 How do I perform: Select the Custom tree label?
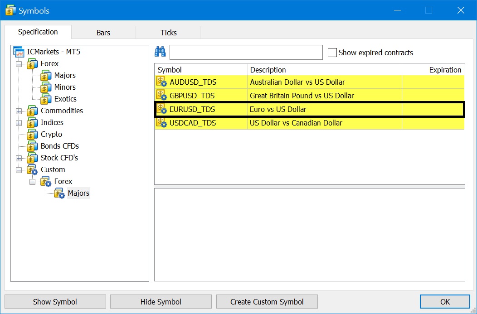click(53, 169)
